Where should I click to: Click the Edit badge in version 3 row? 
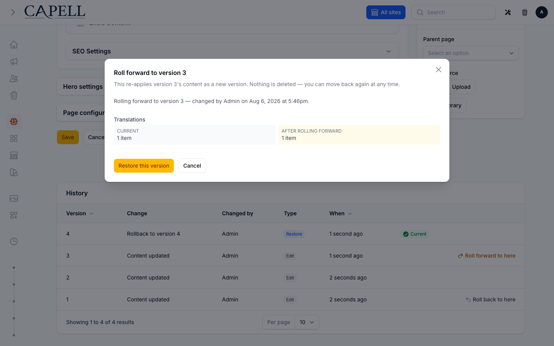point(290,256)
